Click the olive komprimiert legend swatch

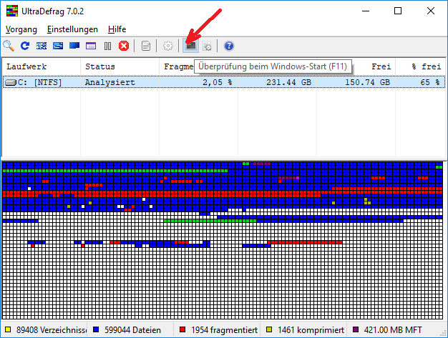(x=269, y=329)
